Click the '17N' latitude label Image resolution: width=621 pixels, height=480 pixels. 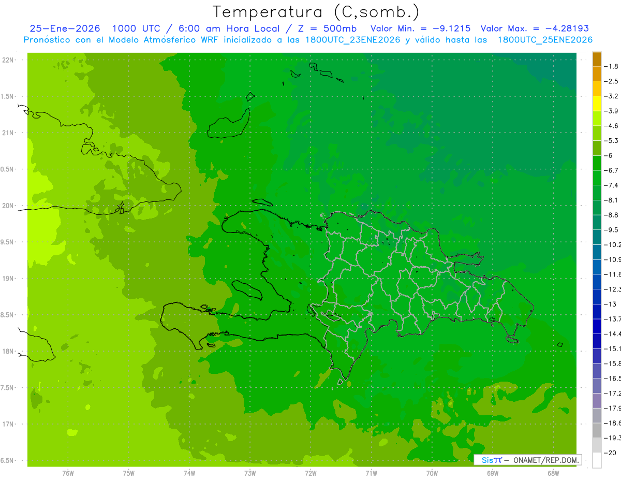tap(7, 424)
